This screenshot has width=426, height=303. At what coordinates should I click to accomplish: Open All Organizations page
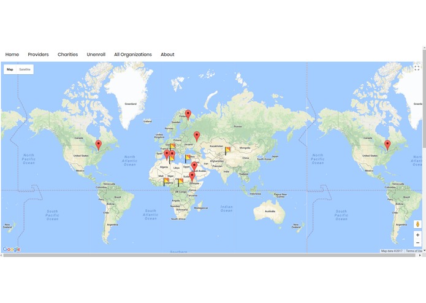click(x=133, y=55)
